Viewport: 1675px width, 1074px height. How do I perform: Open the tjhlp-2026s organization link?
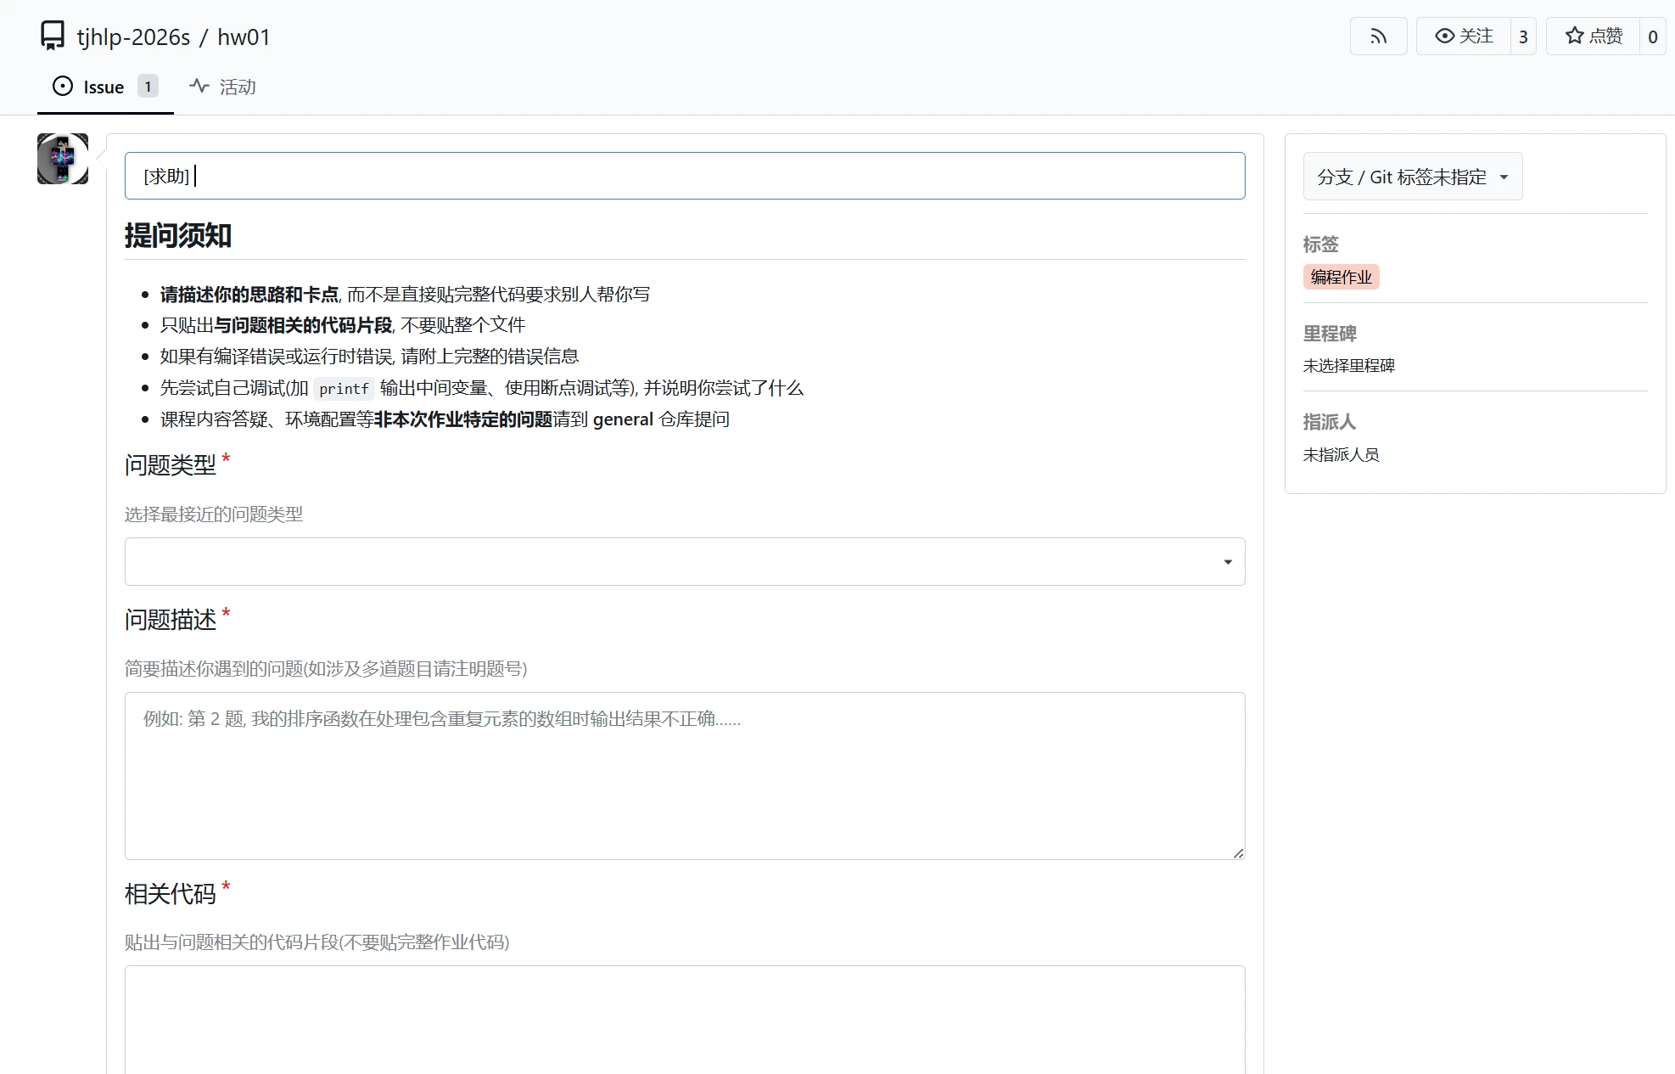pos(133,37)
